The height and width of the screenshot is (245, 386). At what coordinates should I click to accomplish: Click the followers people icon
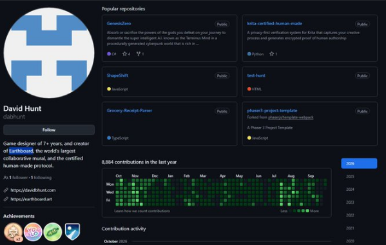(x=6, y=177)
